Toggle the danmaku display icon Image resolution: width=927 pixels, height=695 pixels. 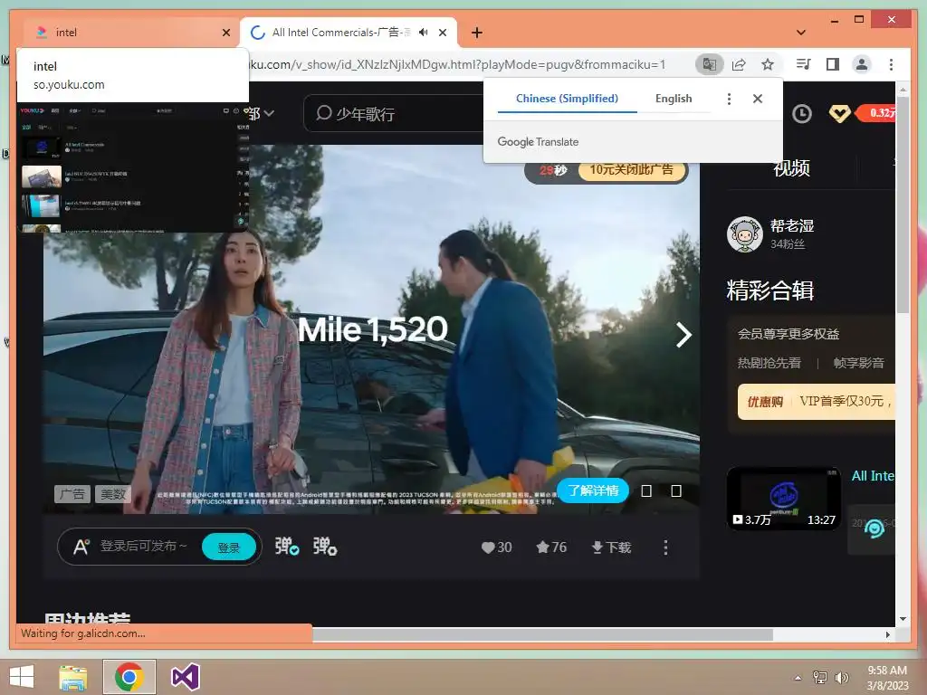point(287,546)
